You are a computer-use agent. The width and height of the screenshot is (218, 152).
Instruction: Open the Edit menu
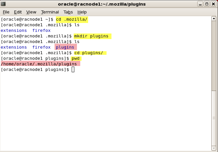click(18, 12)
